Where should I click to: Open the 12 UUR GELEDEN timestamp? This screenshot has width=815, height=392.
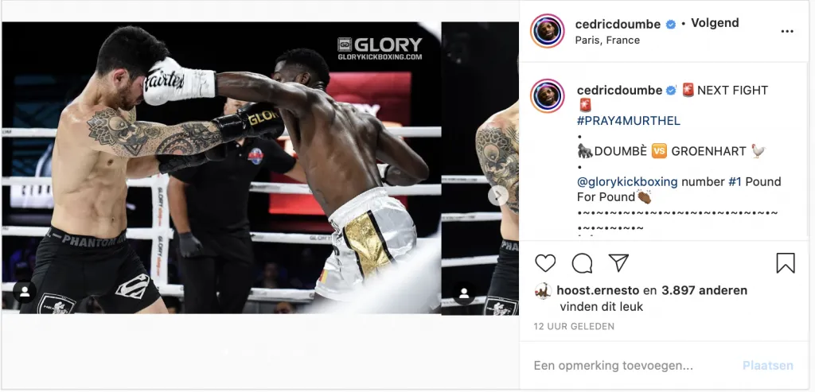pos(574,327)
